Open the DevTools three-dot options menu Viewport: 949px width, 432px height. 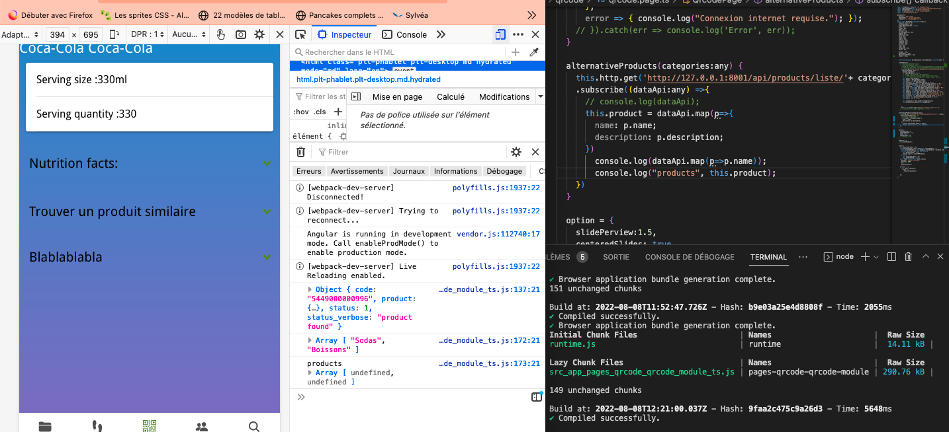[518, 34]
